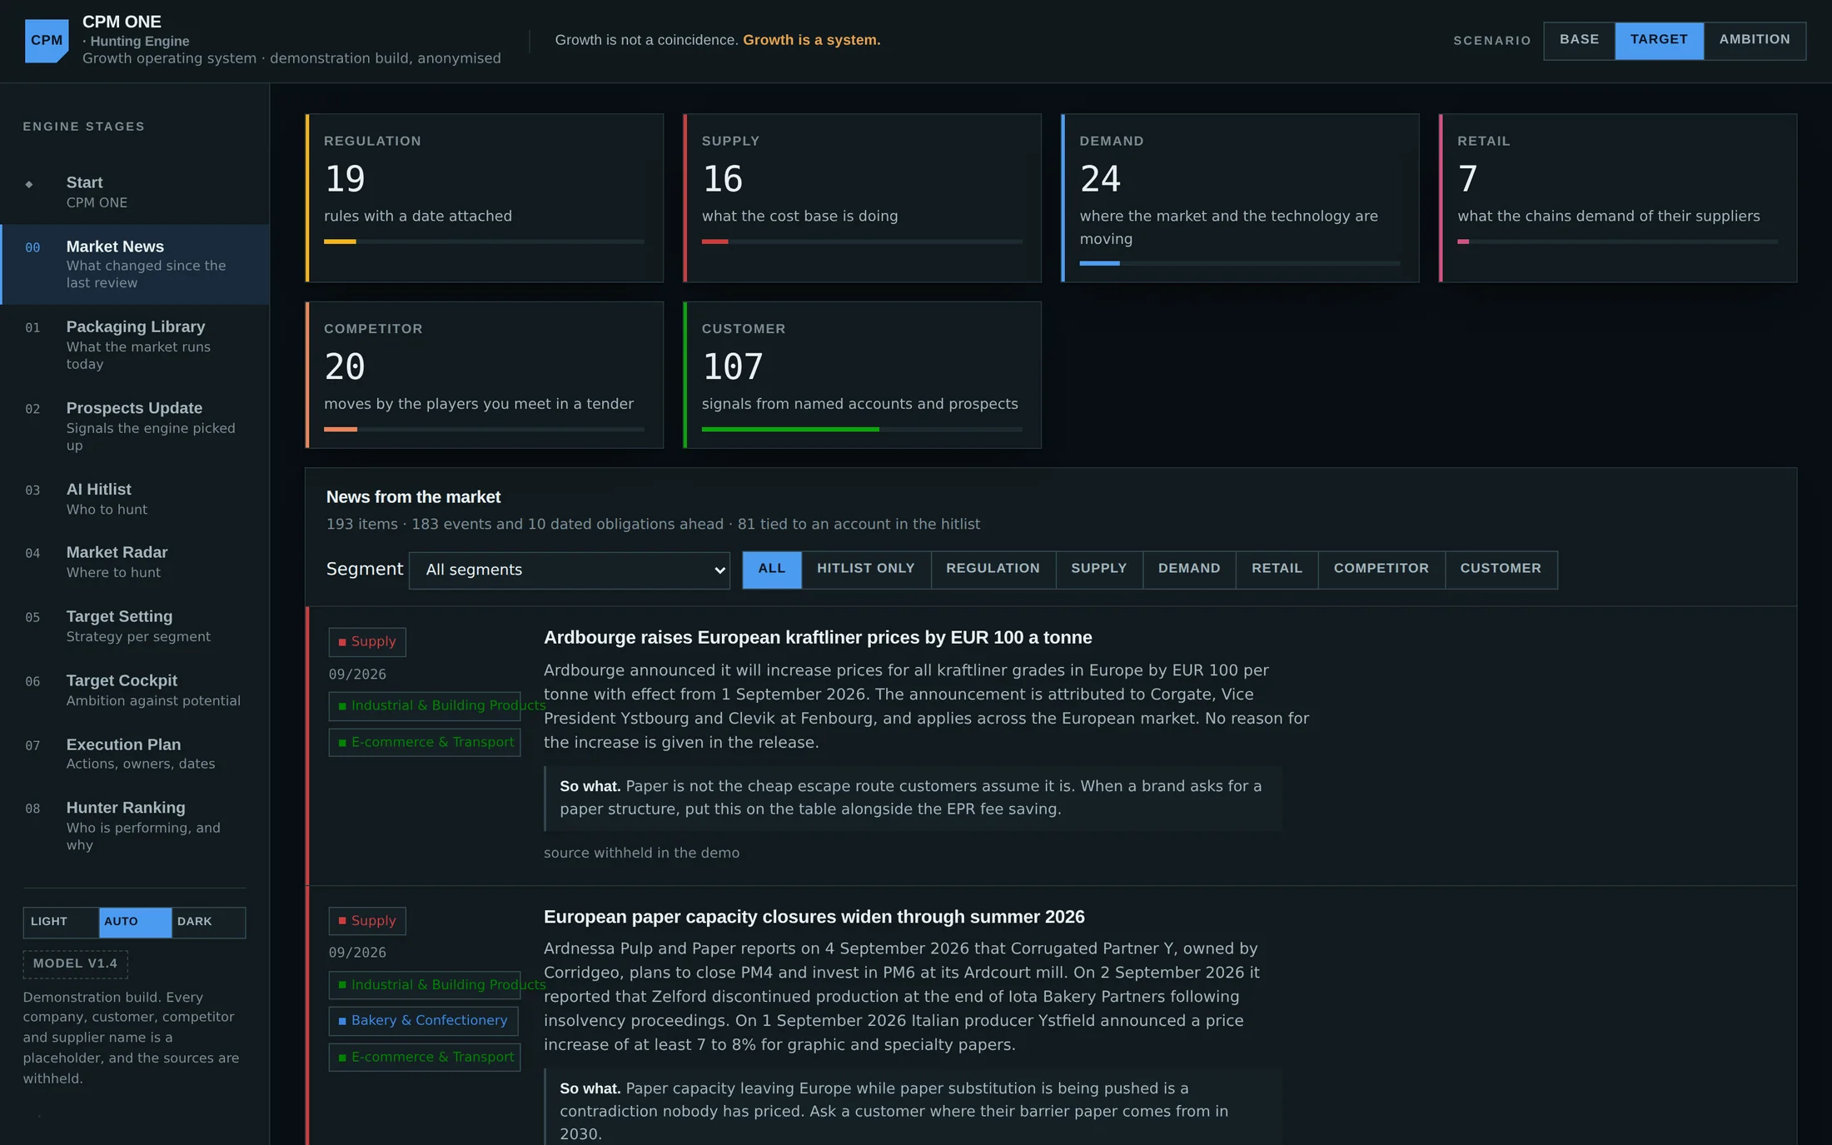Open the Start CPM ONE stage
The height and width of the screenshot is (1145, 1832).
135,192
